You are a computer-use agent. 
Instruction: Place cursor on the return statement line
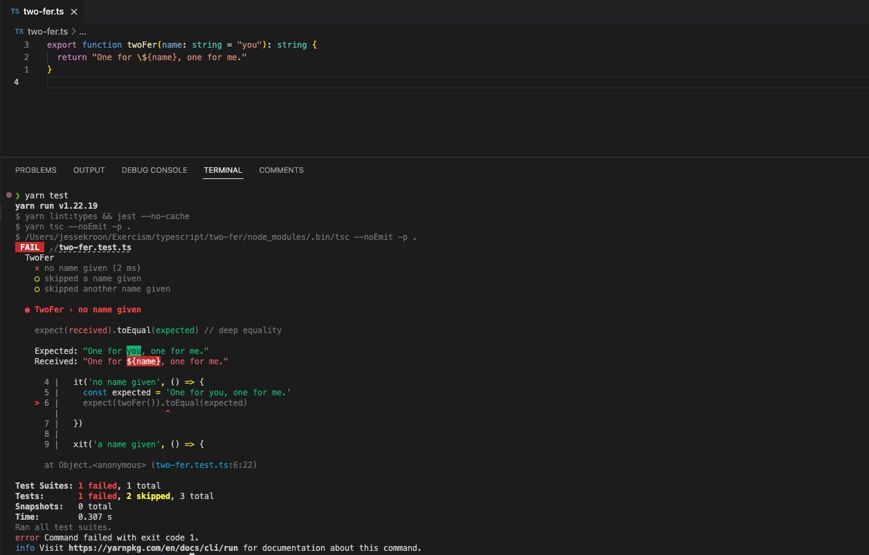pos(152,57)
